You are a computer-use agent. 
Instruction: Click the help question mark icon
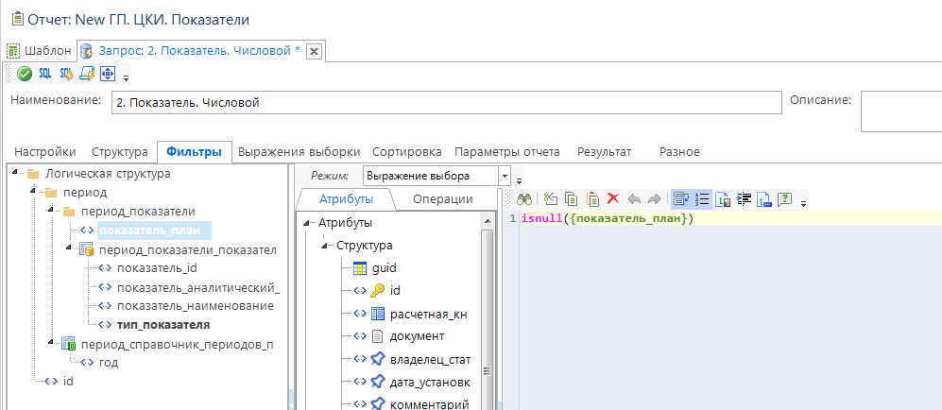(x=784, y=199)
